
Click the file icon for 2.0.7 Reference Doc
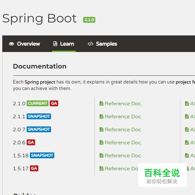(101, 130)
